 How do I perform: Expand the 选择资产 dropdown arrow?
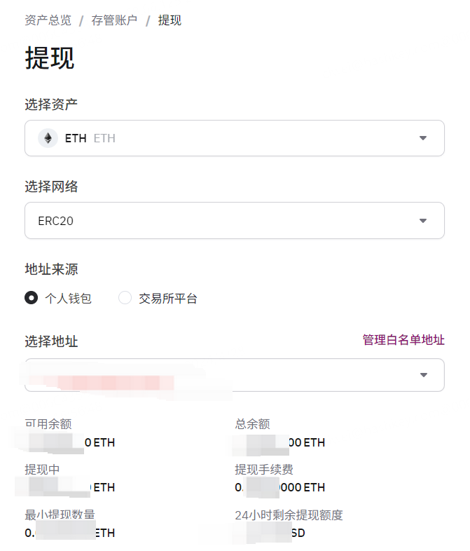(423, 138)
